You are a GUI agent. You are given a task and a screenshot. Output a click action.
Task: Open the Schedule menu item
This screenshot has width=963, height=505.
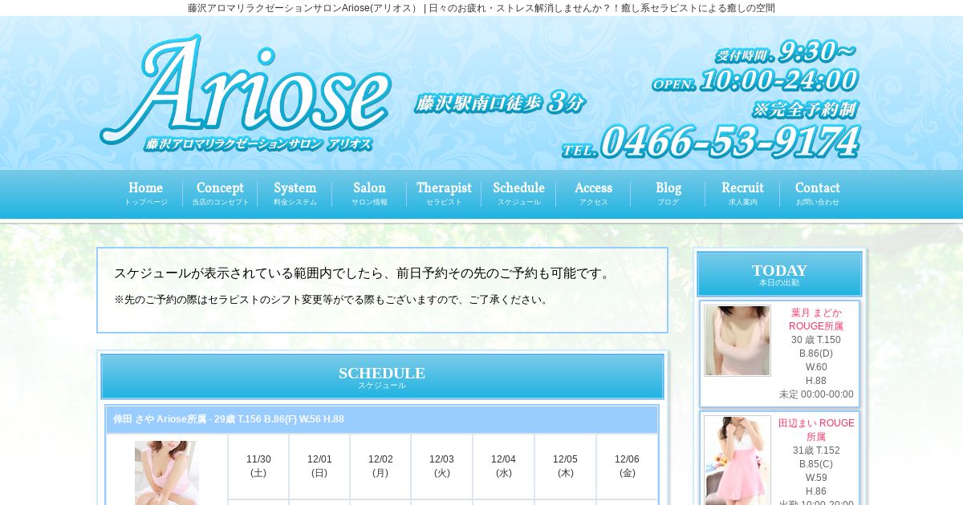click(518, 194)
